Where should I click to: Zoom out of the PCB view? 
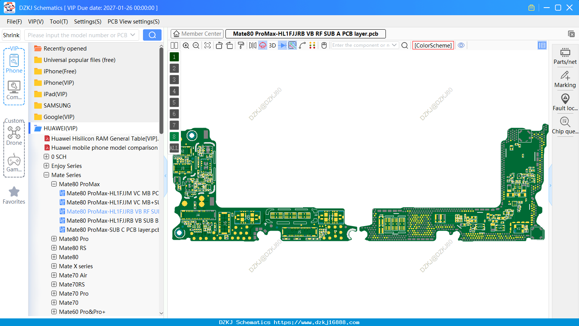pyautogui.click(x=196, y=45)
